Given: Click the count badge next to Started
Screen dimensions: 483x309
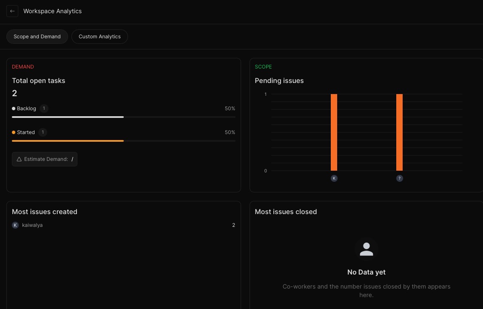Looking at the screenshot, I should click(43, 132).
